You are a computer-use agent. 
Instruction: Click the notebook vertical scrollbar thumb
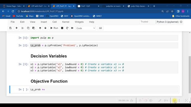[190, 75]
